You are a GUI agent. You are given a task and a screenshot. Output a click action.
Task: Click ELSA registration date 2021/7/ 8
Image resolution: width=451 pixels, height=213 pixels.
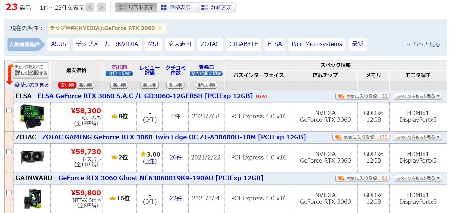[206, 116]
